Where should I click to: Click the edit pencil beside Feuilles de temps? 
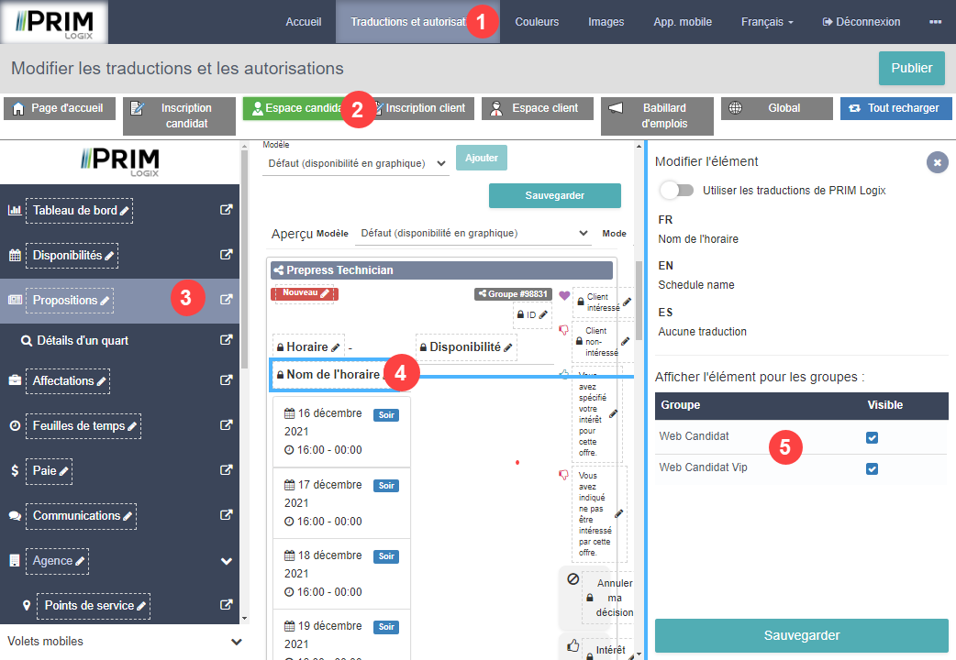click(x=132, y=426)
